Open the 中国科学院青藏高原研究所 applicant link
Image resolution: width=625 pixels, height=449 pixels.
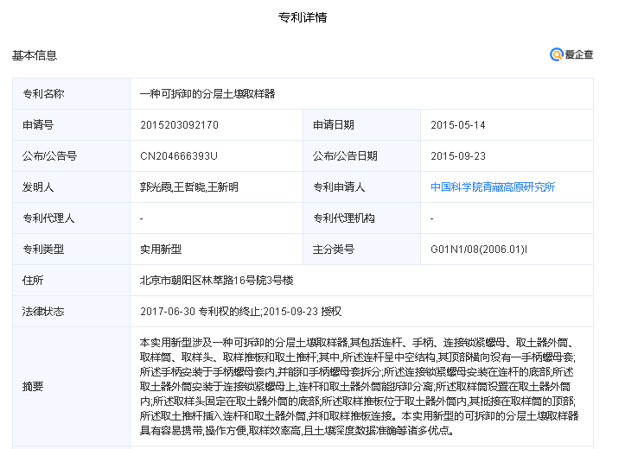[492, 187]
